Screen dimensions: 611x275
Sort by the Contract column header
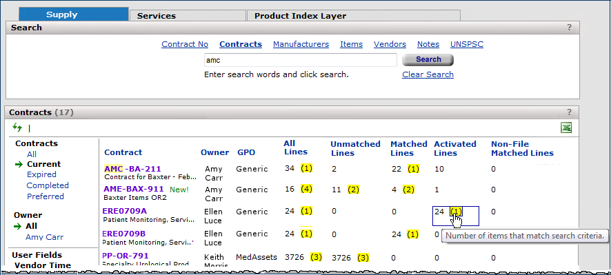pos(123,152)
